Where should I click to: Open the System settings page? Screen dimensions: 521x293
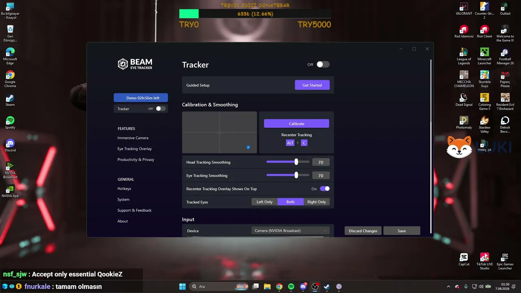[x=124, y=199]
